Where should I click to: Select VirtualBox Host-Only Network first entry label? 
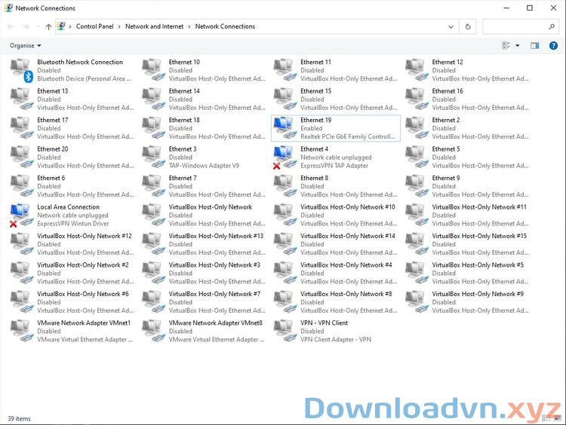(x=211, y=207)
